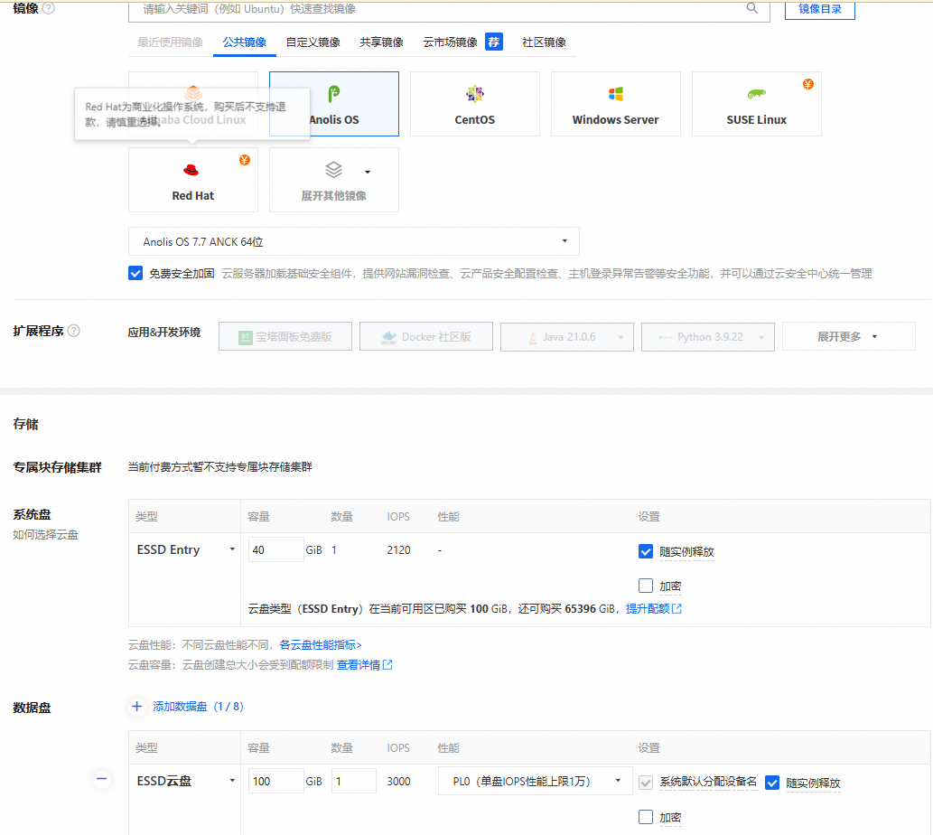Viewport: 933px width, 835px height.
Task: Click the paid badge on Red Hat card
Action: [x=245, y=160]
